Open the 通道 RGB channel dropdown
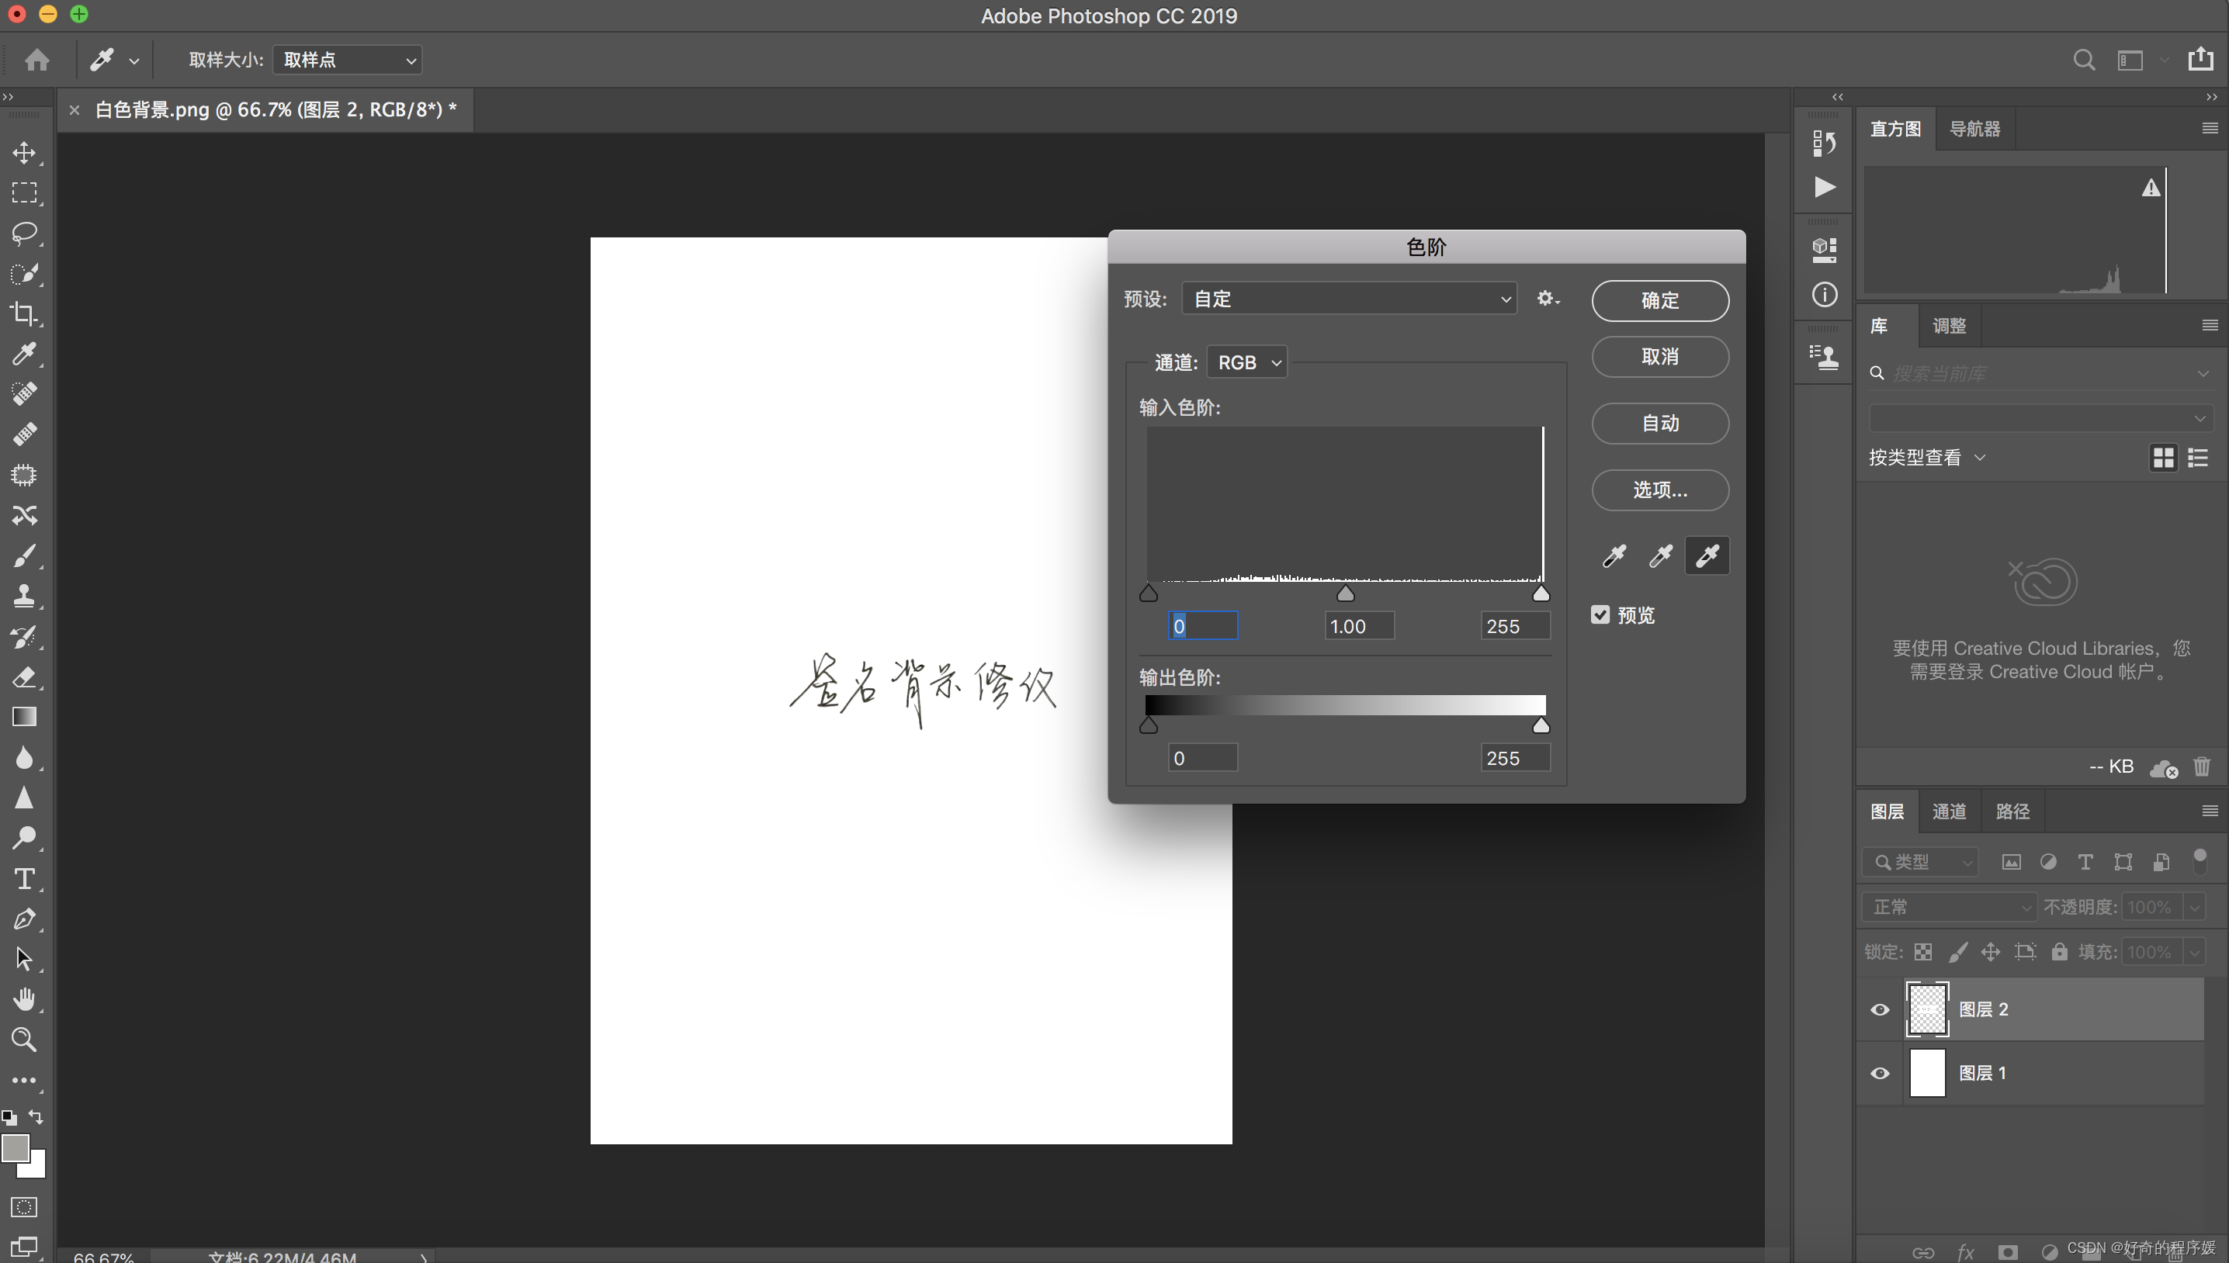This screenshot has width=2229, height=1263. tap(1246, 362)
